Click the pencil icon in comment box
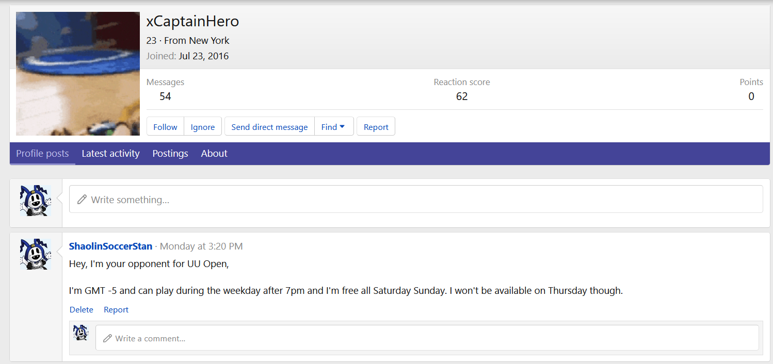 tap(107, 338)
